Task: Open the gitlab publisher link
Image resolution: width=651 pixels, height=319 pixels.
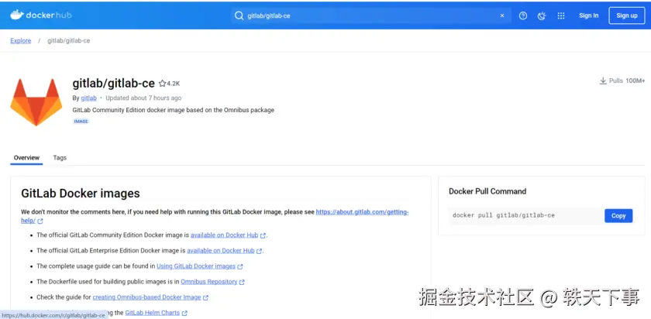Action: 88,98
